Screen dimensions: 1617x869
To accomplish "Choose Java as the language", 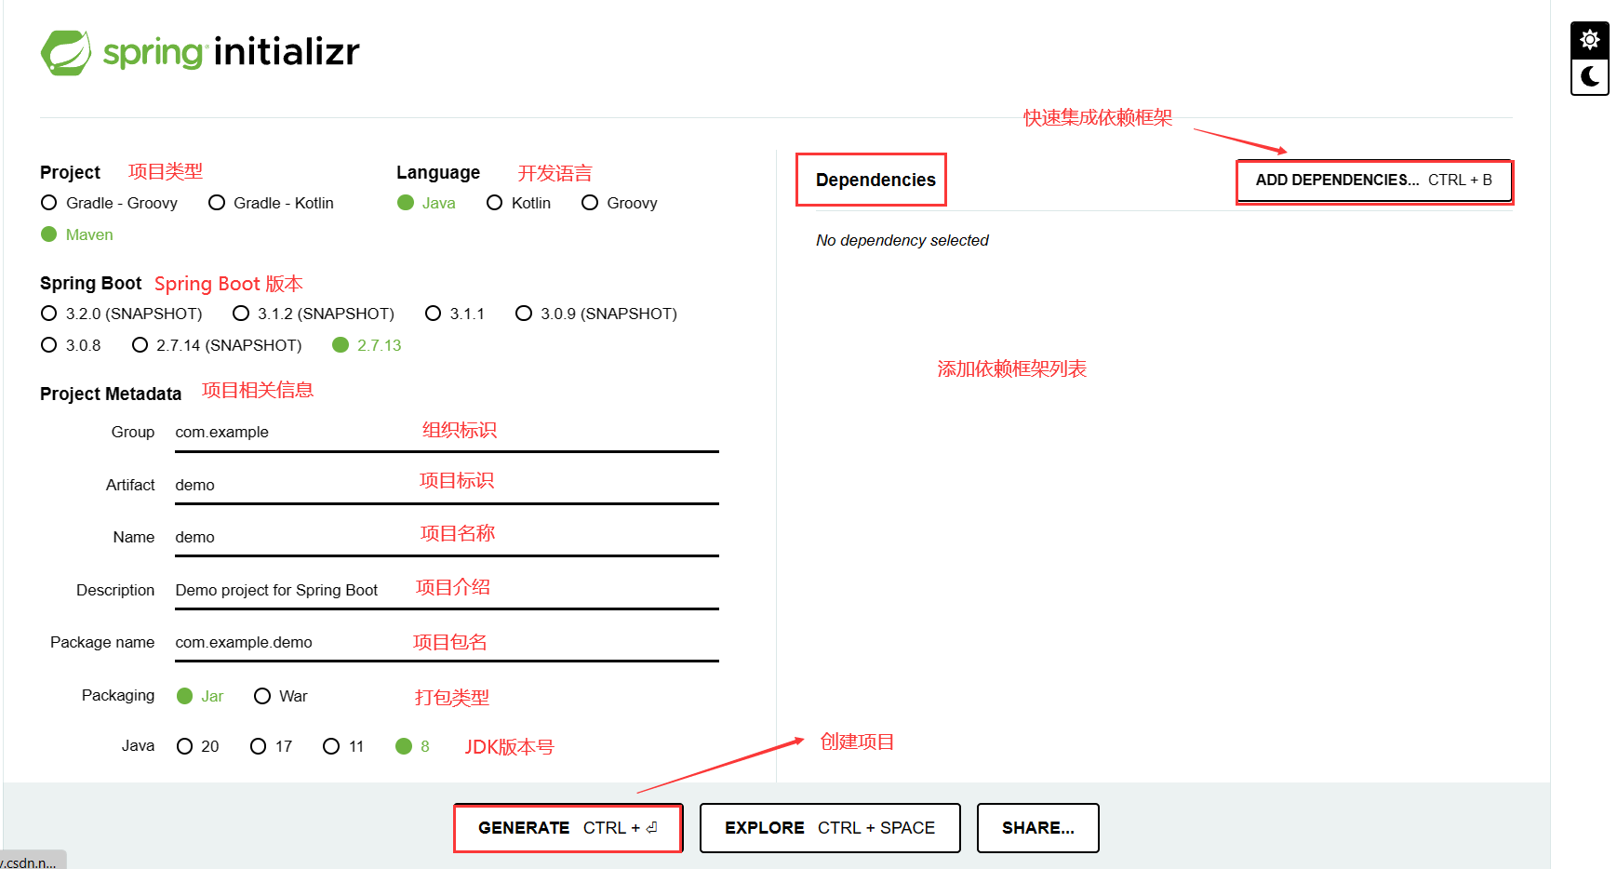I will [426, 203].
